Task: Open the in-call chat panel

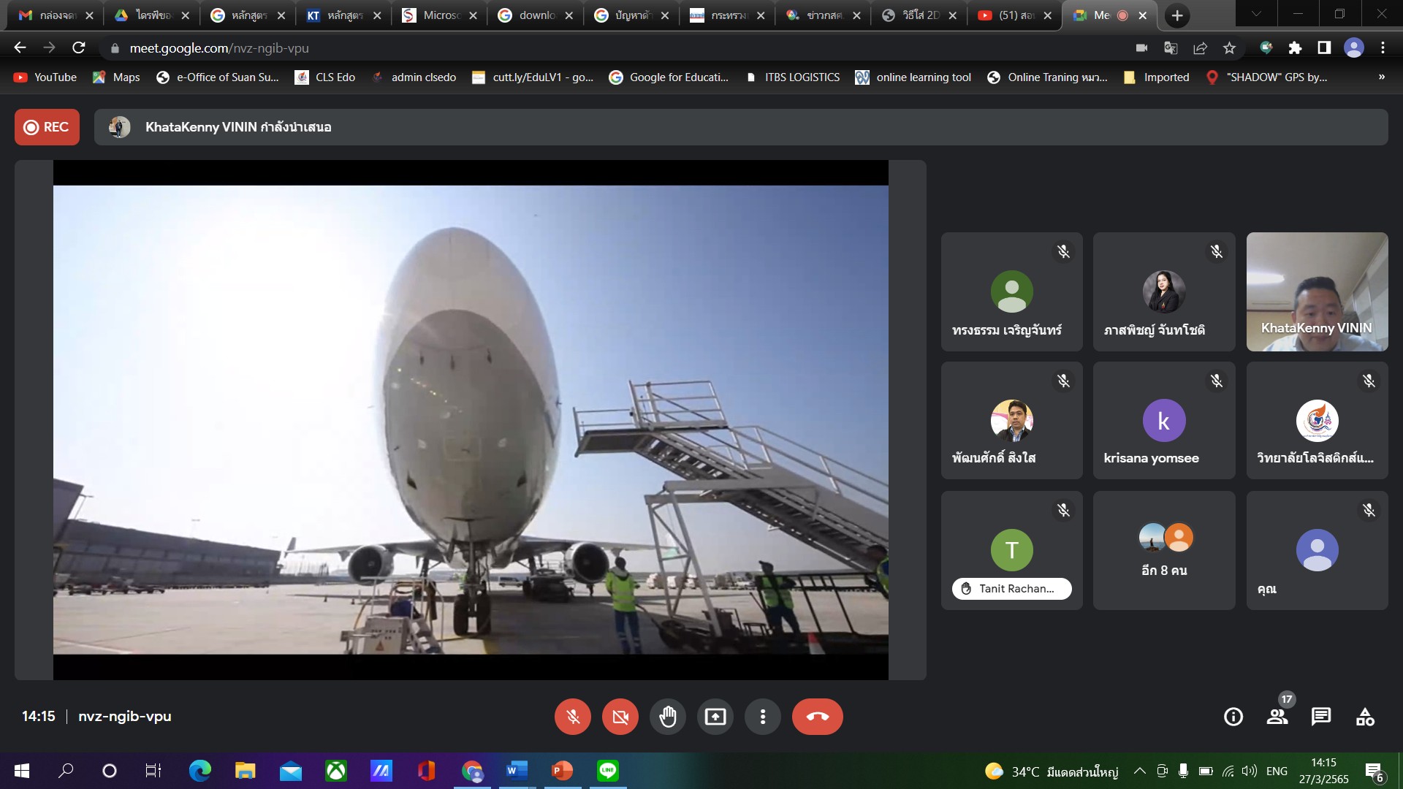Action: pyautogui.click(x=1320, y=717)
